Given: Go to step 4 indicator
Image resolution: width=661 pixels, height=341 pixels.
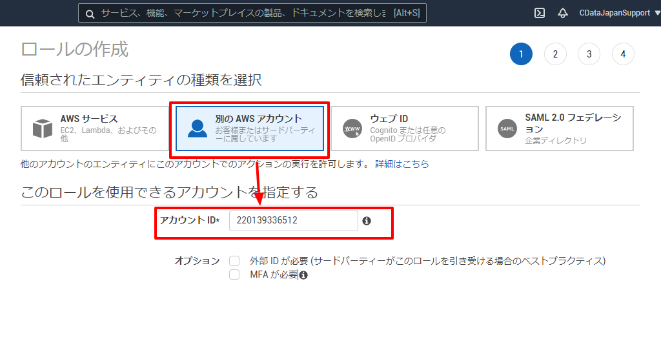Looking at the screenshot, I should [x=623, y=54].
